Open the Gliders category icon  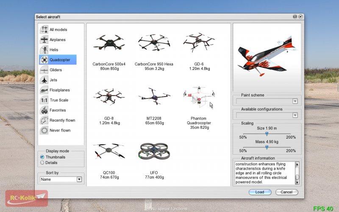44,70
